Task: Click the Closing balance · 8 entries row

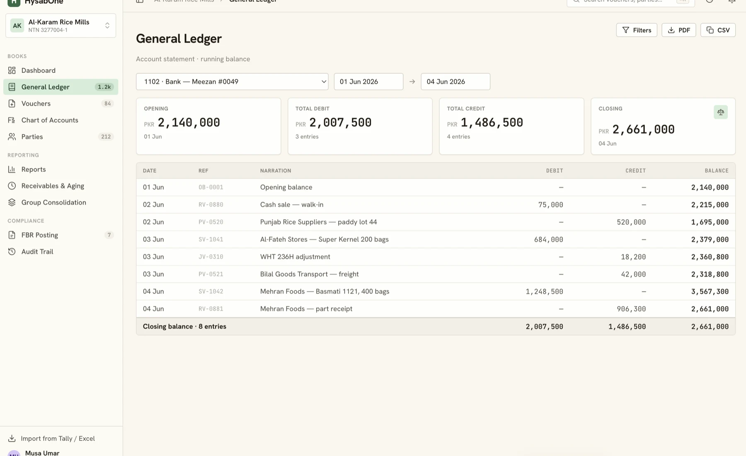Action: coord(436,327)
